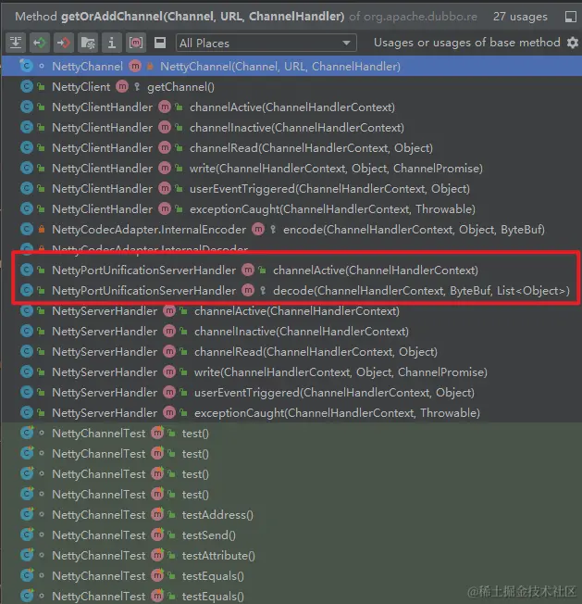The width and height of the screenshot is (582, 604).
Task: Click class icon on NettyServerHandler channelInactive row
Action: [27, 331]
